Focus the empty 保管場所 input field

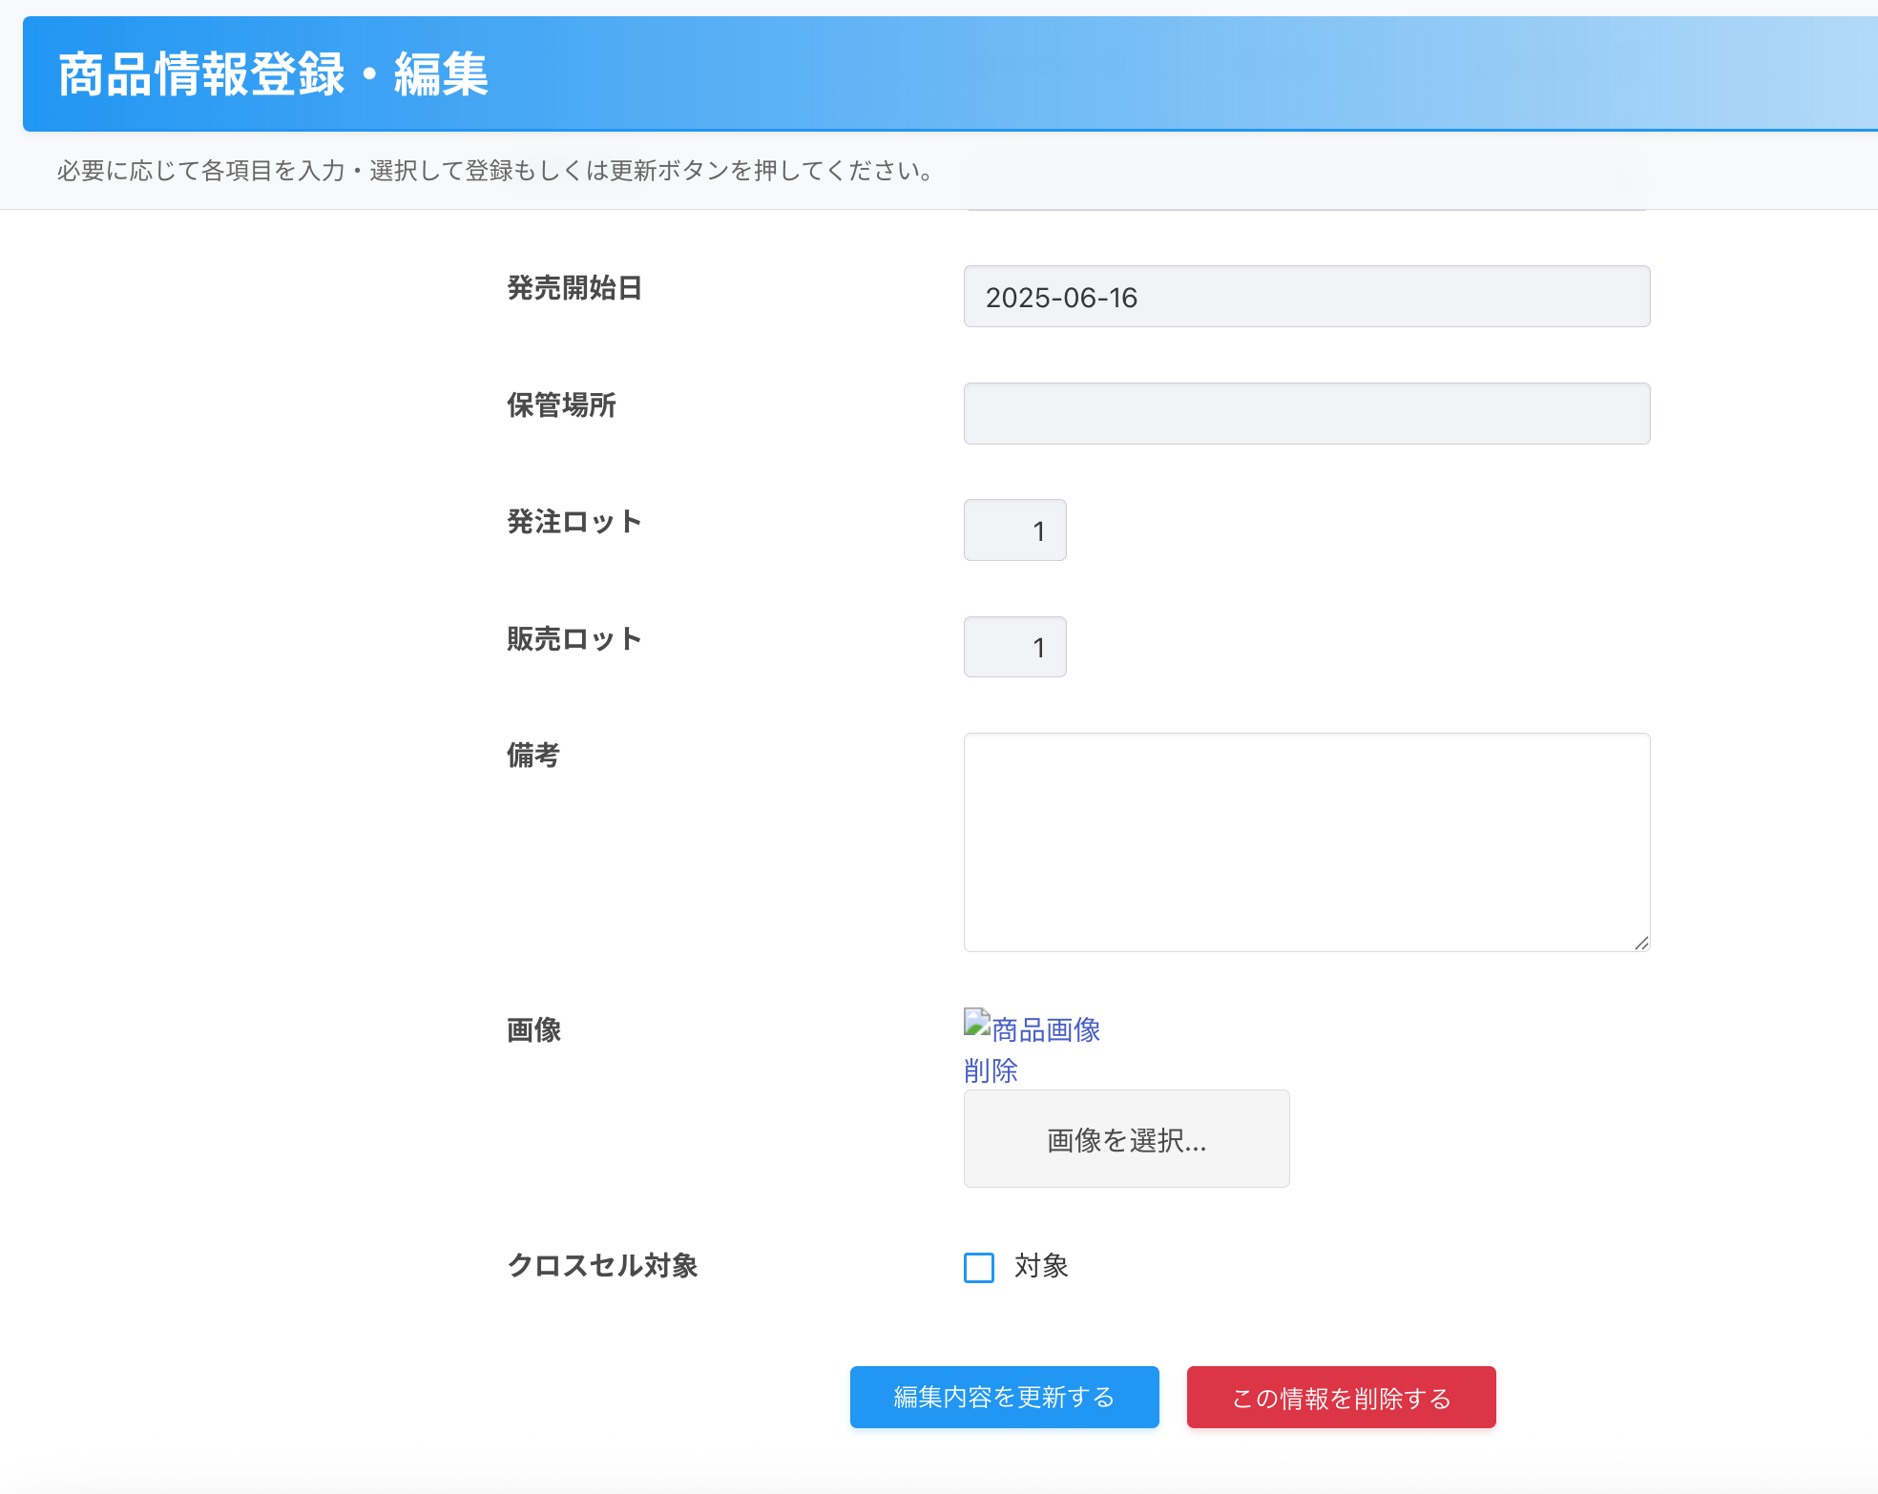[x=1306, y=413]
